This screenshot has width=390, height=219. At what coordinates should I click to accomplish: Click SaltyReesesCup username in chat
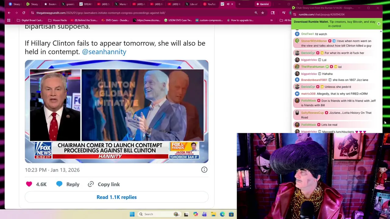tap(312, 113)
